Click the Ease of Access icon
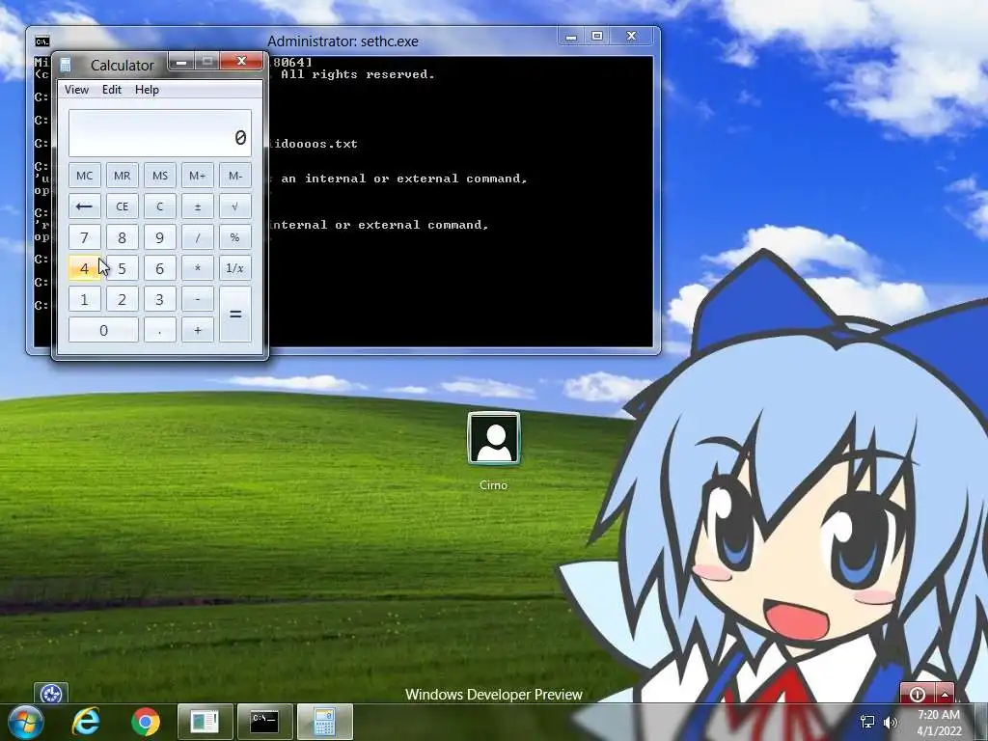The image size is (988, 741). [51, 694]
